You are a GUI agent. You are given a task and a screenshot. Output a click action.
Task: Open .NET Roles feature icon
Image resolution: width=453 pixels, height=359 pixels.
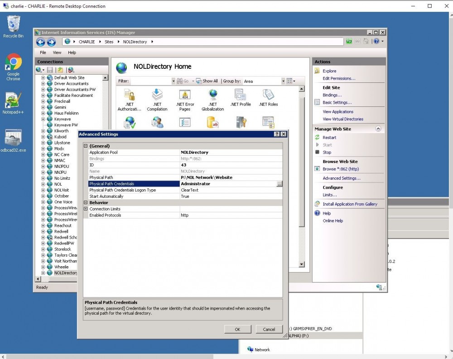(x=268, y=98)
